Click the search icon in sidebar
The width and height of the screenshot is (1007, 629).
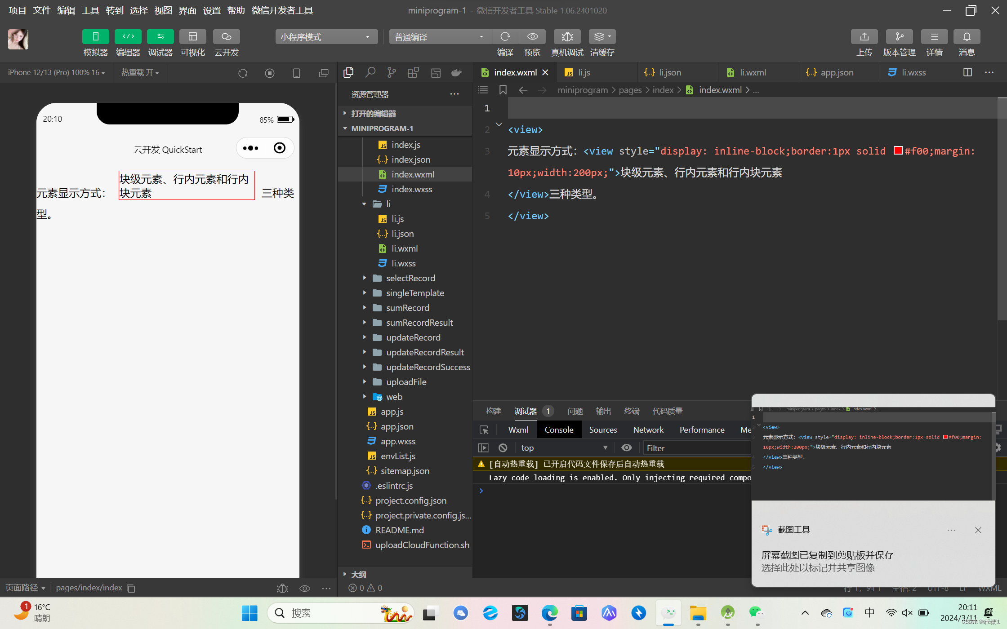pos(370,72)
